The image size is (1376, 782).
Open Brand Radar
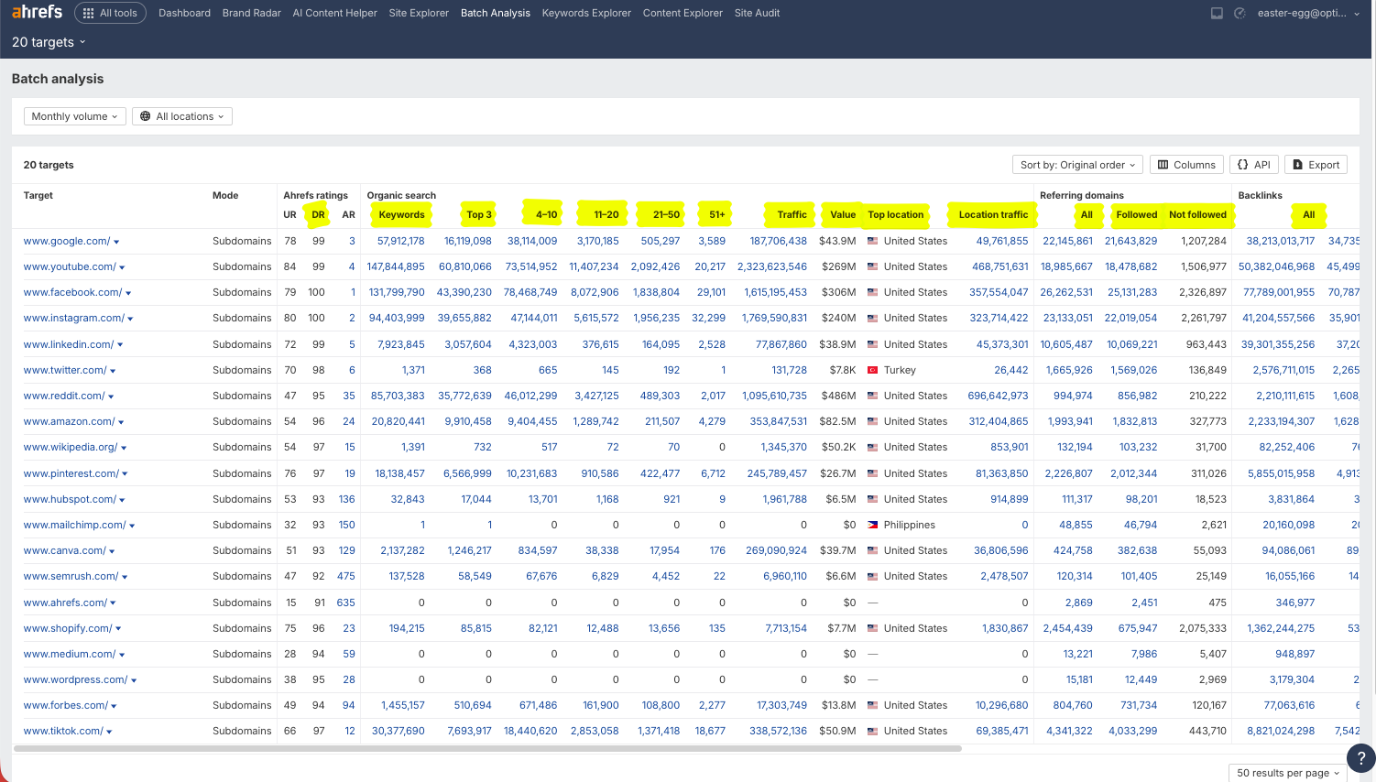[252, 13]
